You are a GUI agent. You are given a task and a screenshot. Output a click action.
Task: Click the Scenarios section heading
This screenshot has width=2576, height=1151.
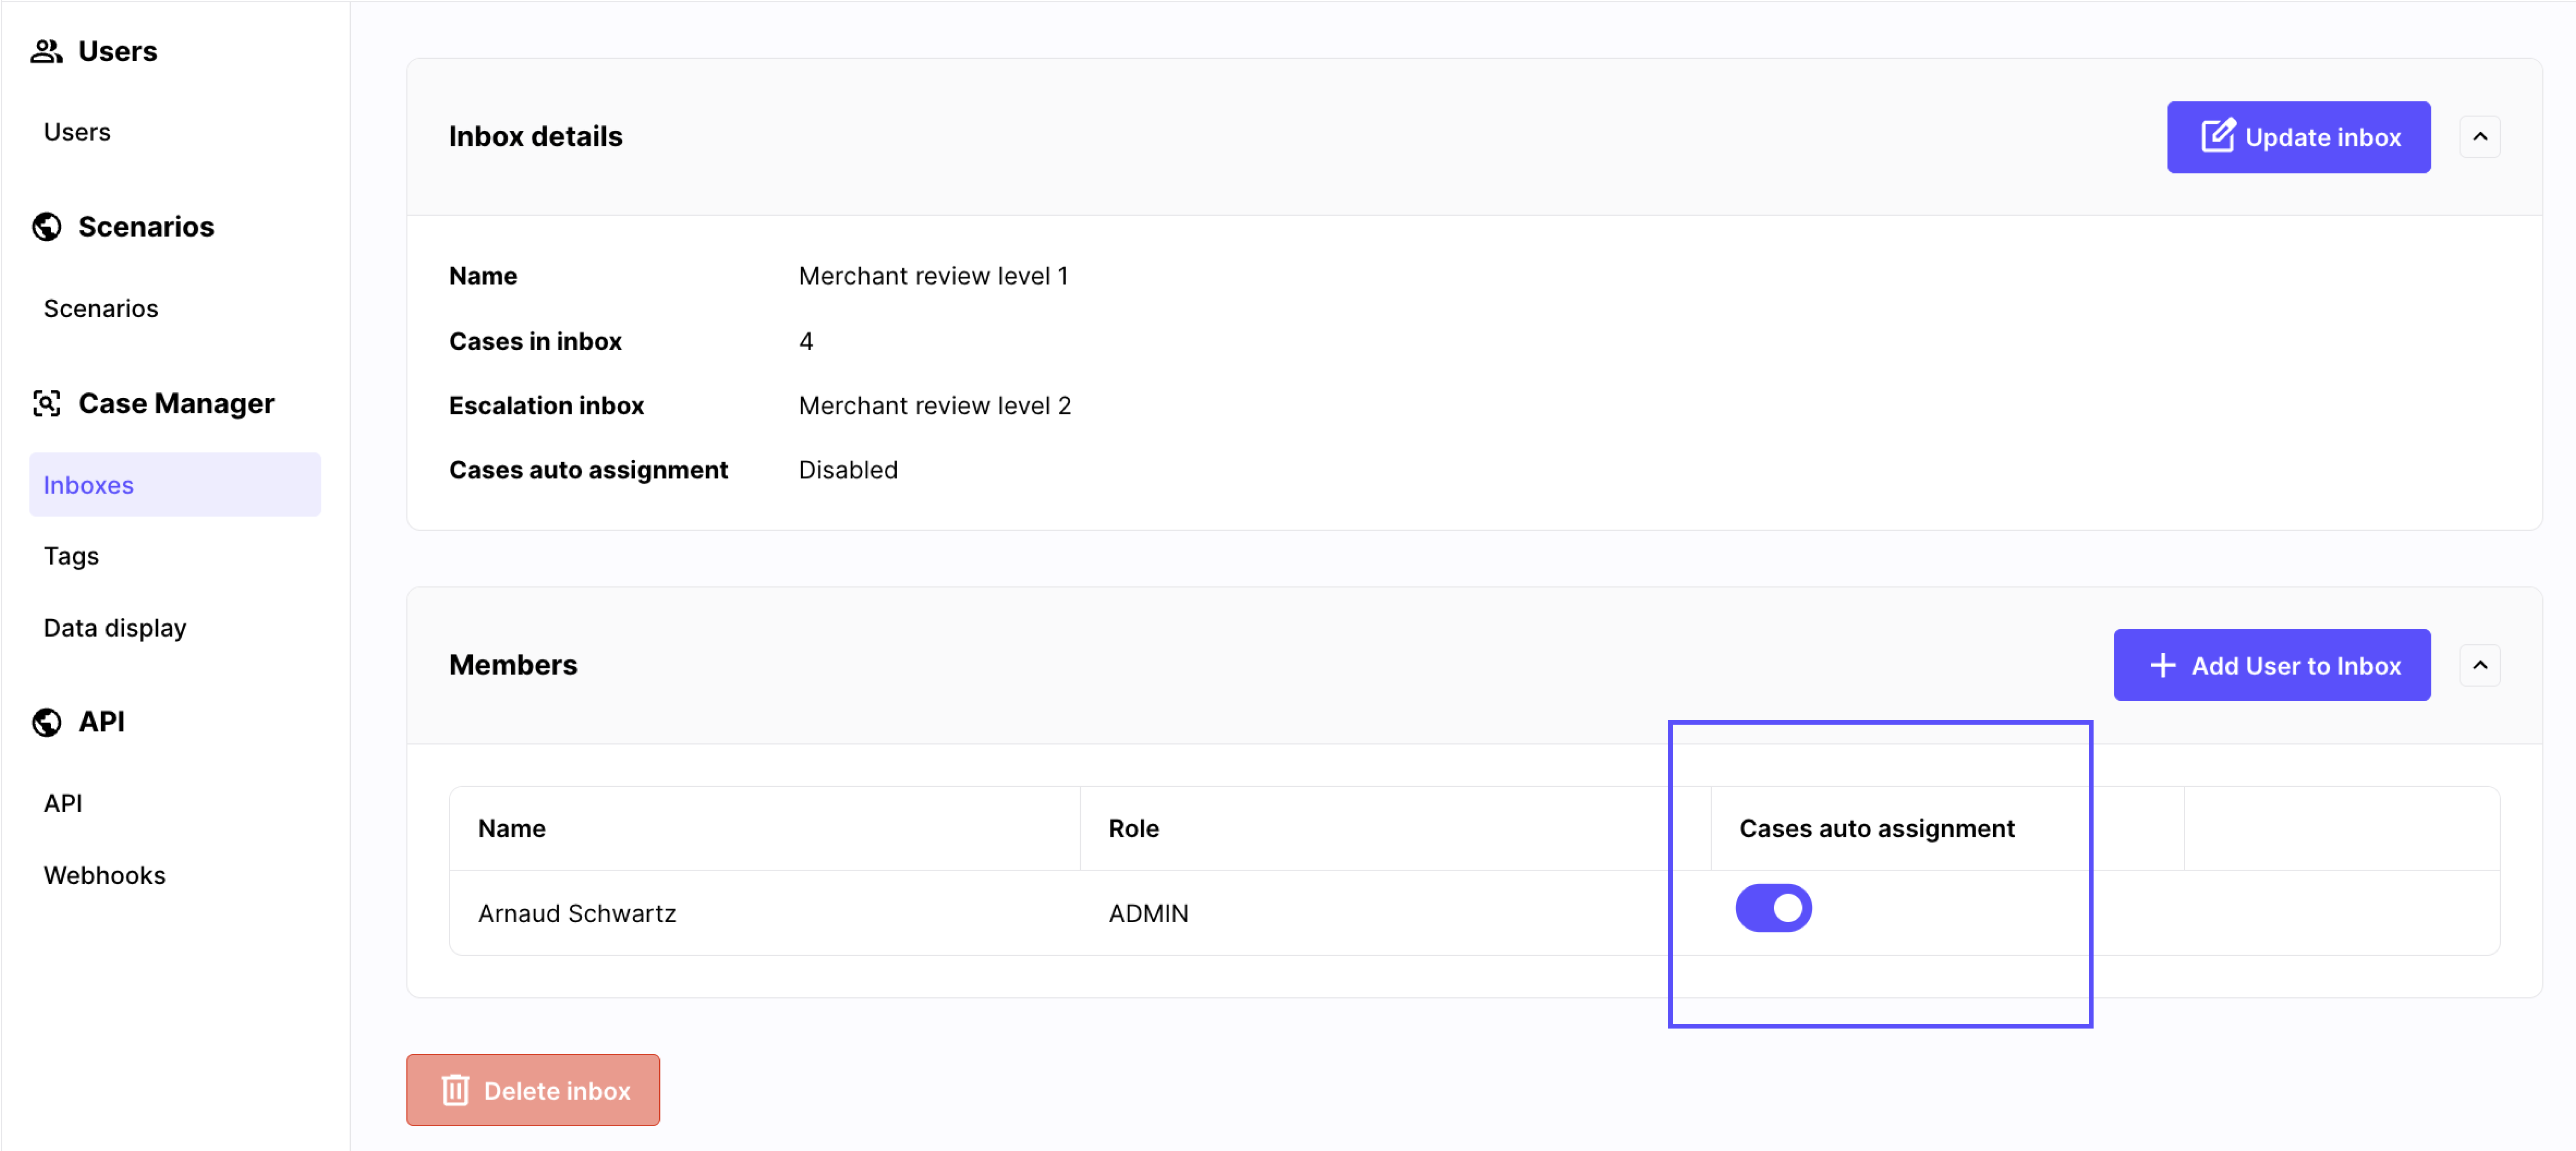coord(146,227)
